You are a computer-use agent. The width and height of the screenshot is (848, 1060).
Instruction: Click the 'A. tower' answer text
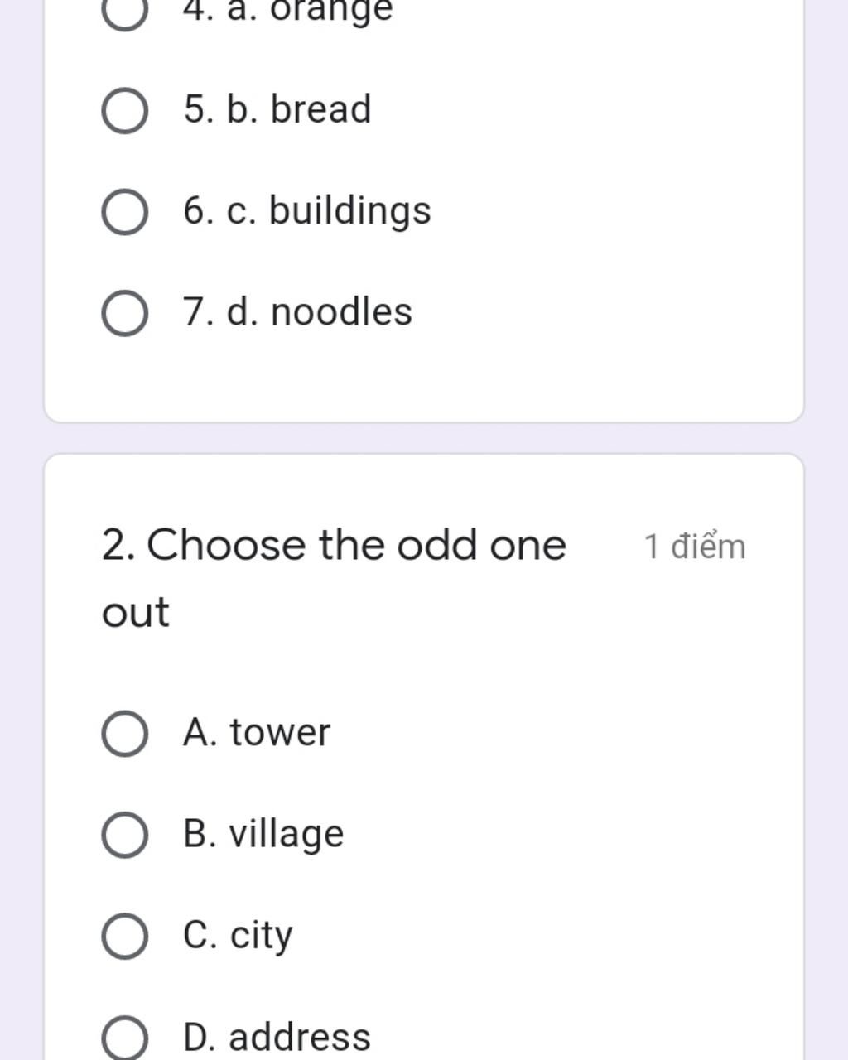[257, 732]
